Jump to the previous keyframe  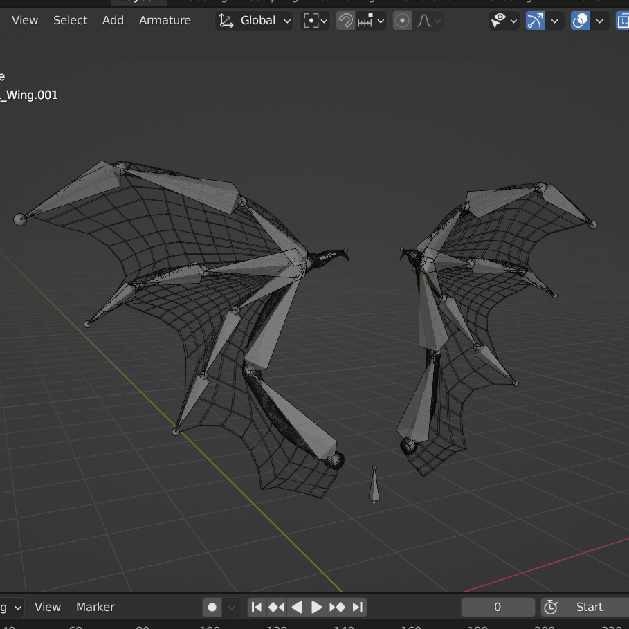276,608
